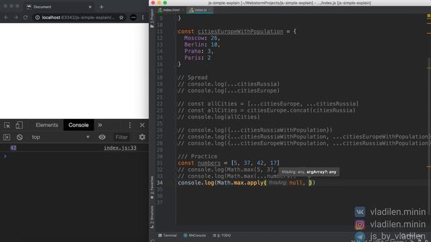This screenshot has height=242, width=431.
Task: Toggle DevTools device toolbar
Action: click(19, 125)
